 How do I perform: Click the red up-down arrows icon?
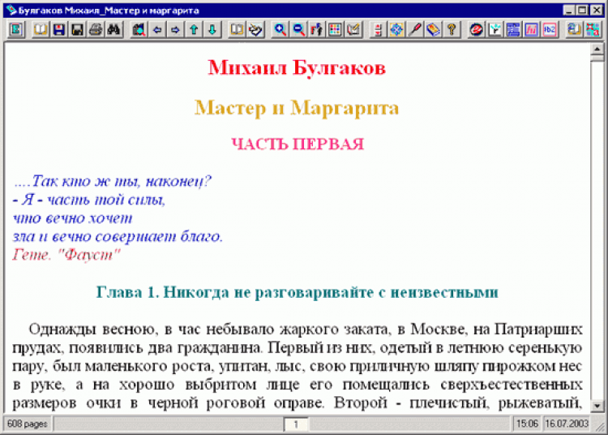coord(378,29)
